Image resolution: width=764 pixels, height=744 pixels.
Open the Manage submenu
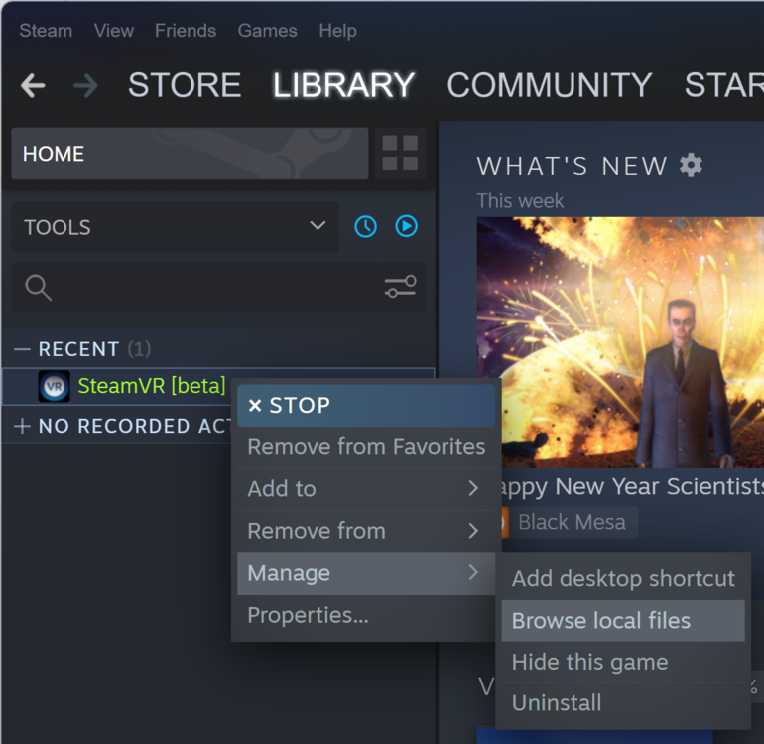(x=366, y=573)
